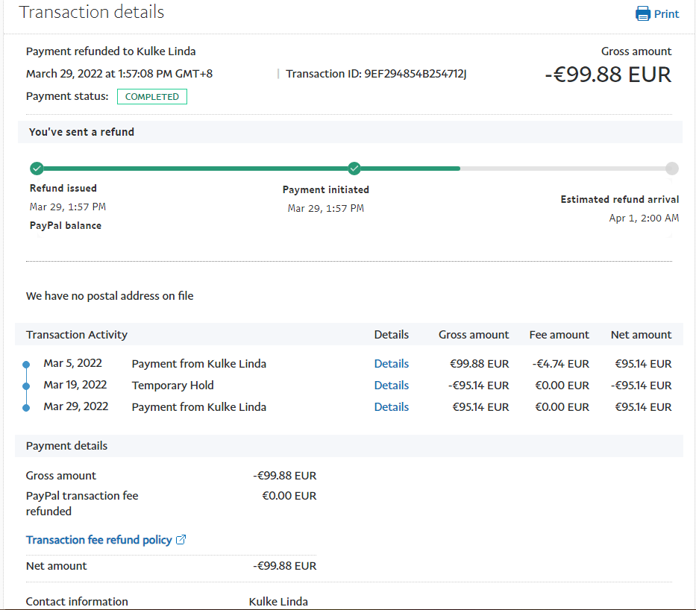Screen dimensions: 696x610
Task: Click the large -€99.88 EUR gross amount
Action: [607, 75]
